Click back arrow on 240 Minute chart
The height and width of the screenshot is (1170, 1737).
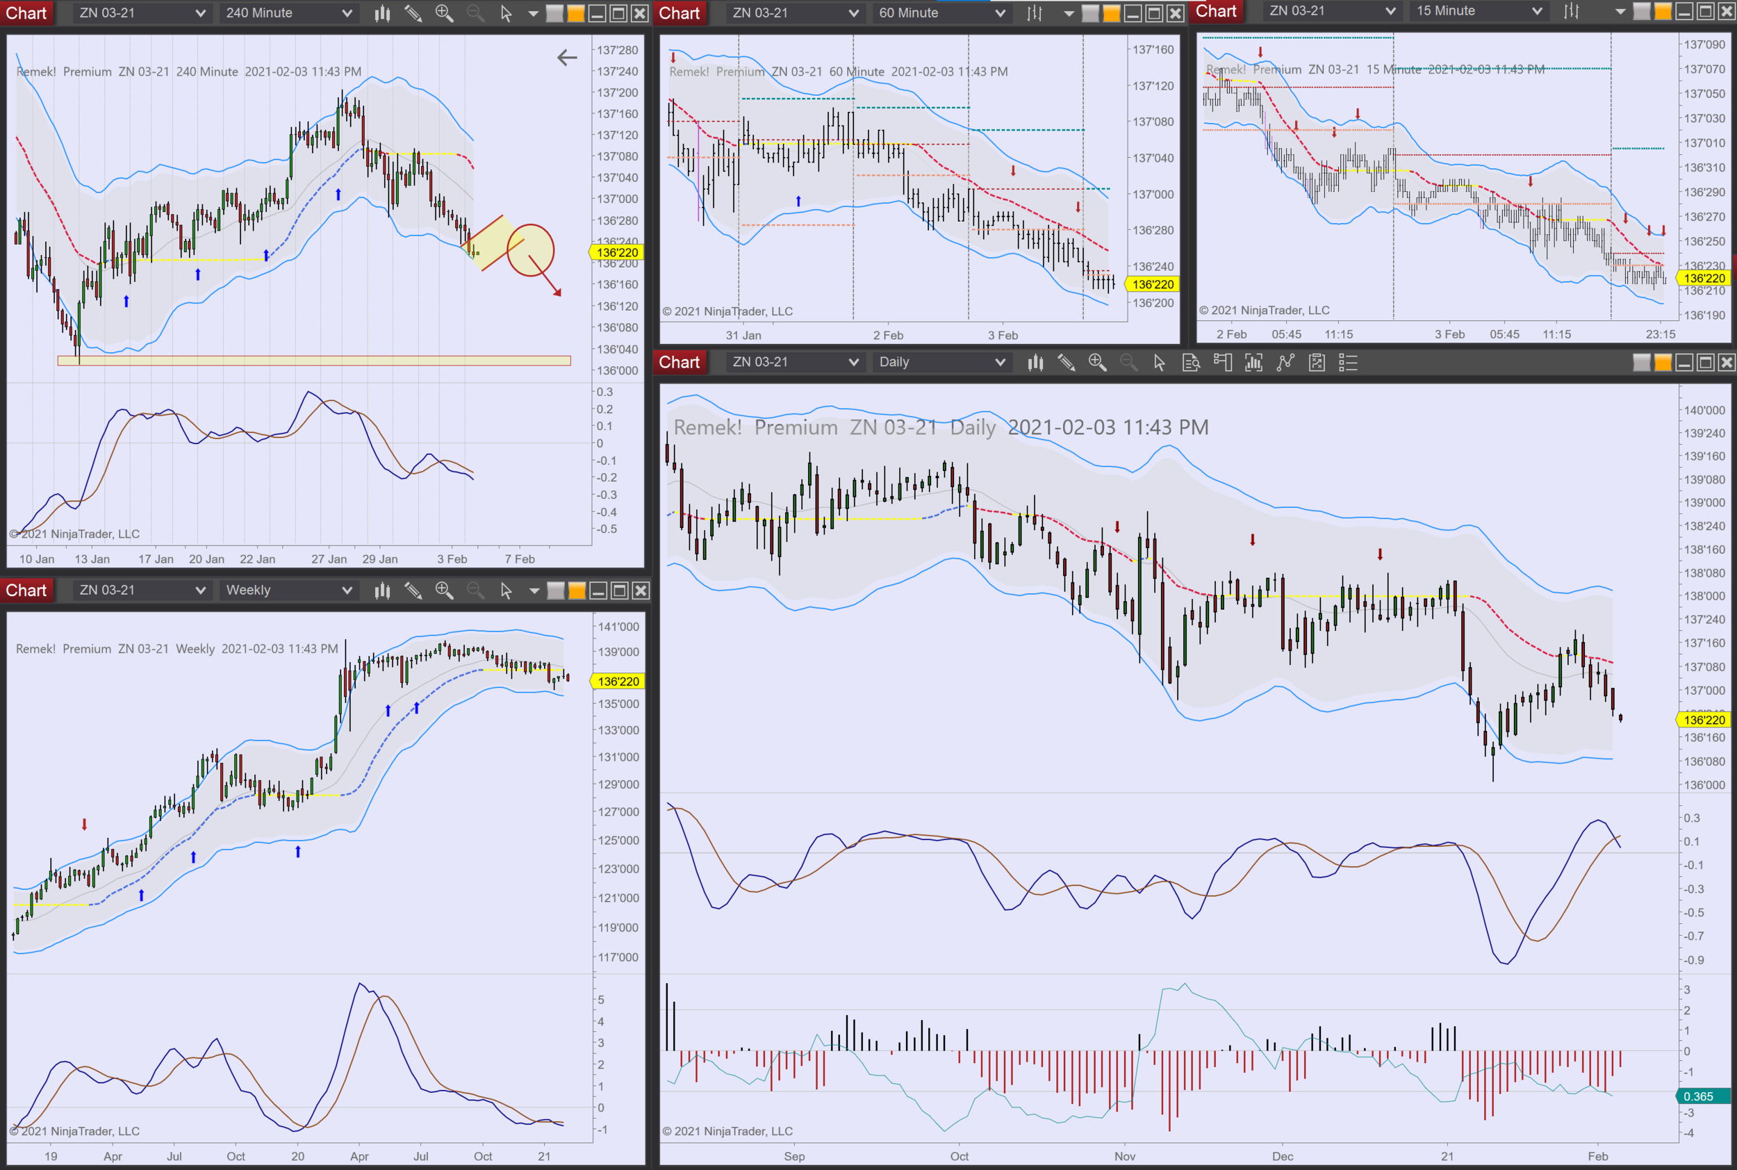click(x=567, y=58)
